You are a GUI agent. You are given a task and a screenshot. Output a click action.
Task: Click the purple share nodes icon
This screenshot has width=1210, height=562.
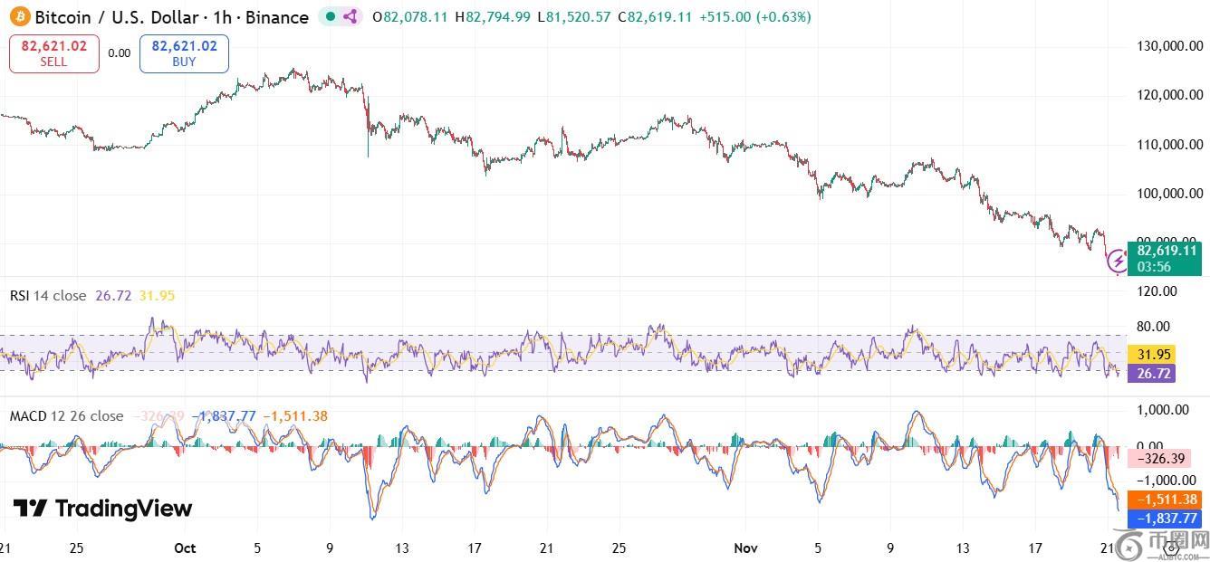click(350, 16)
